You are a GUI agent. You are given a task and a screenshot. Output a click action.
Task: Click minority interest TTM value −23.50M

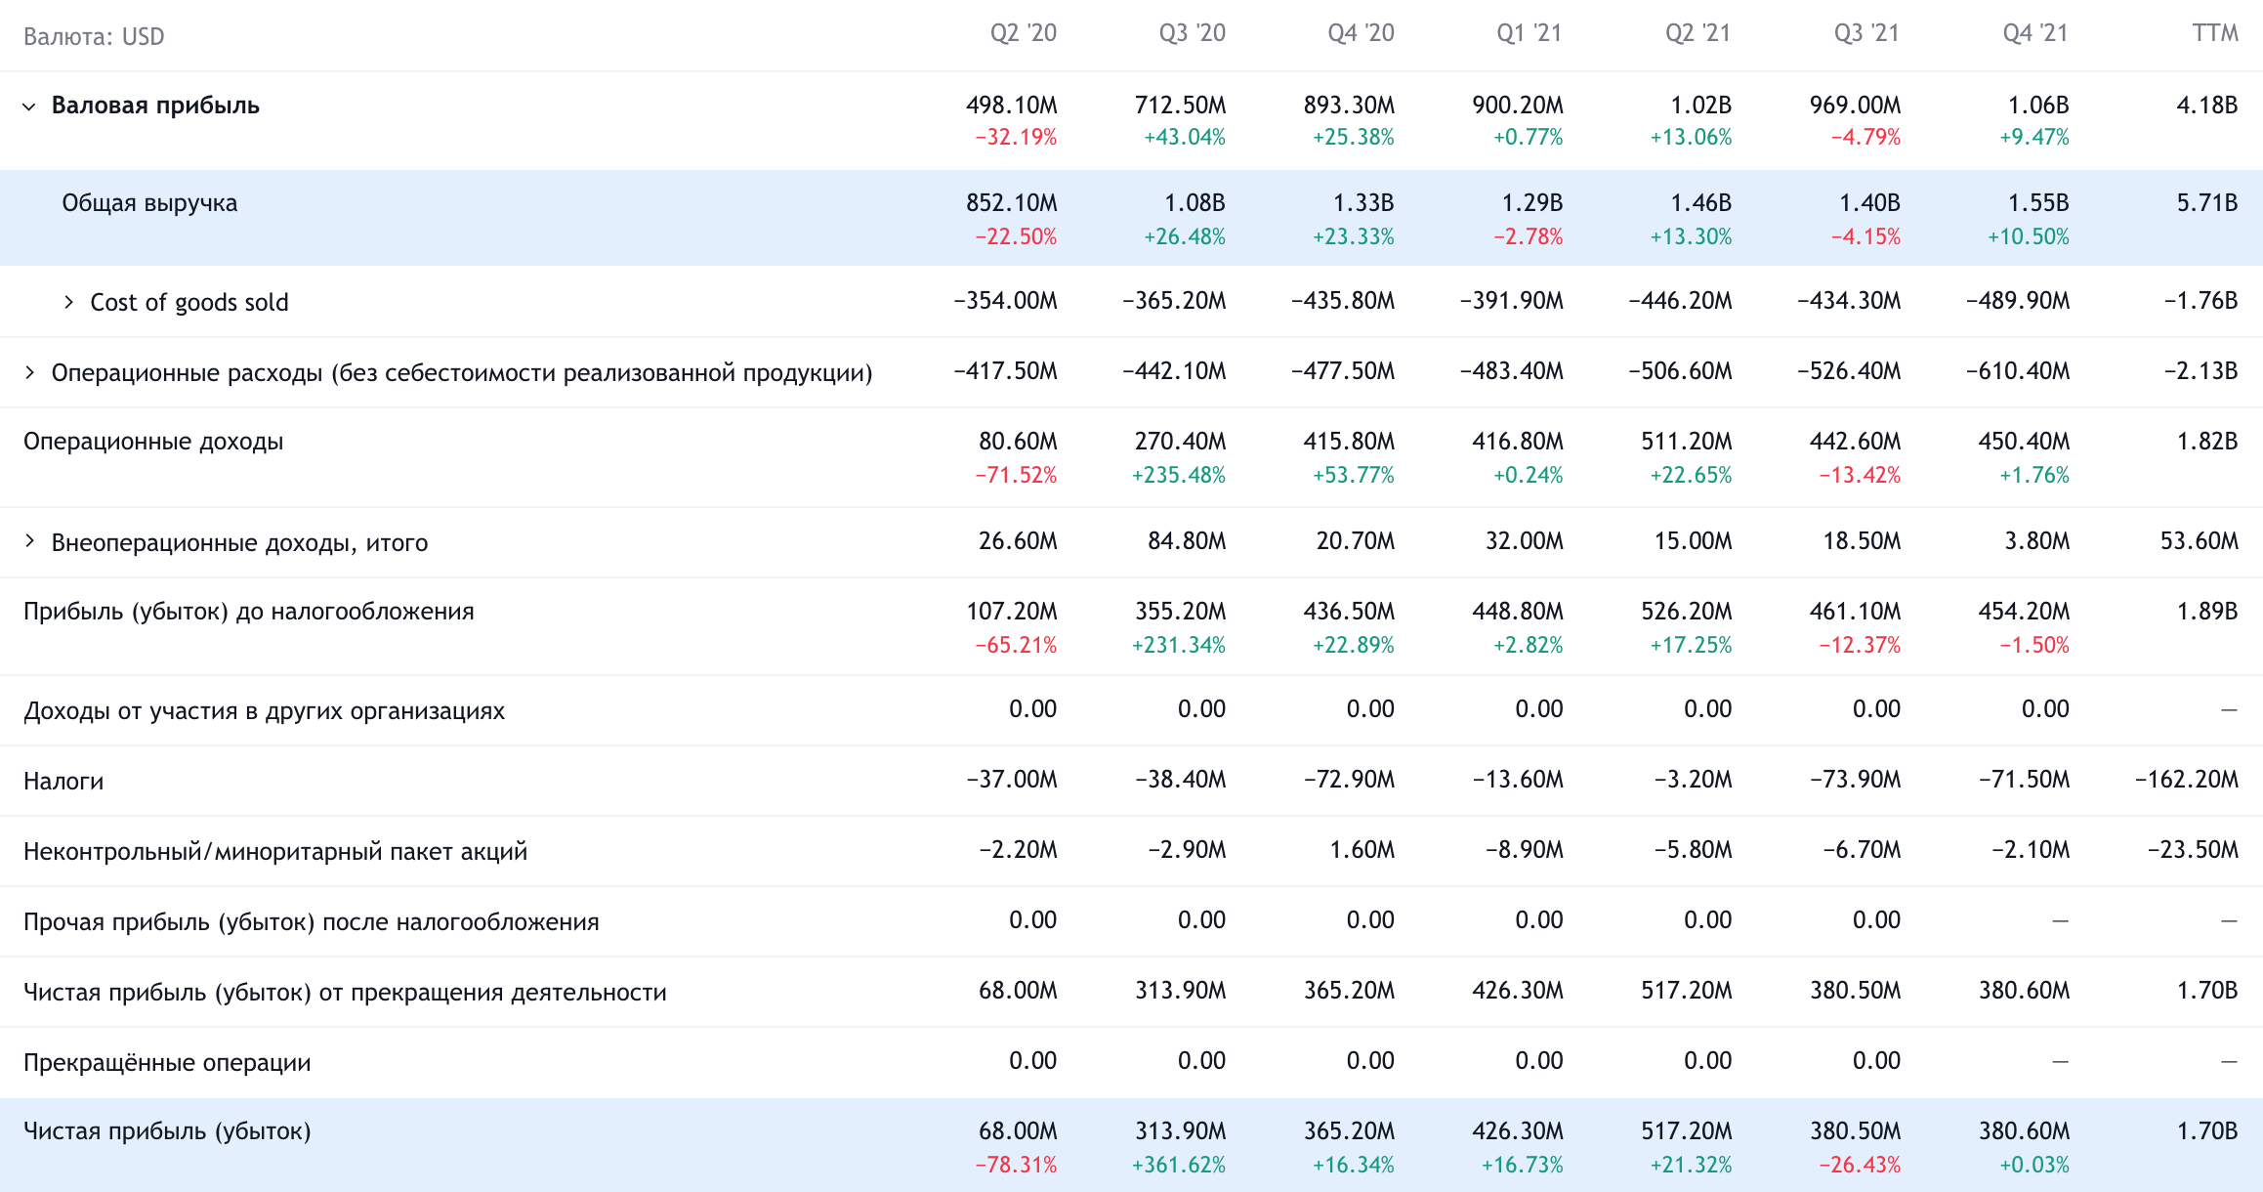coord(2194,850)
